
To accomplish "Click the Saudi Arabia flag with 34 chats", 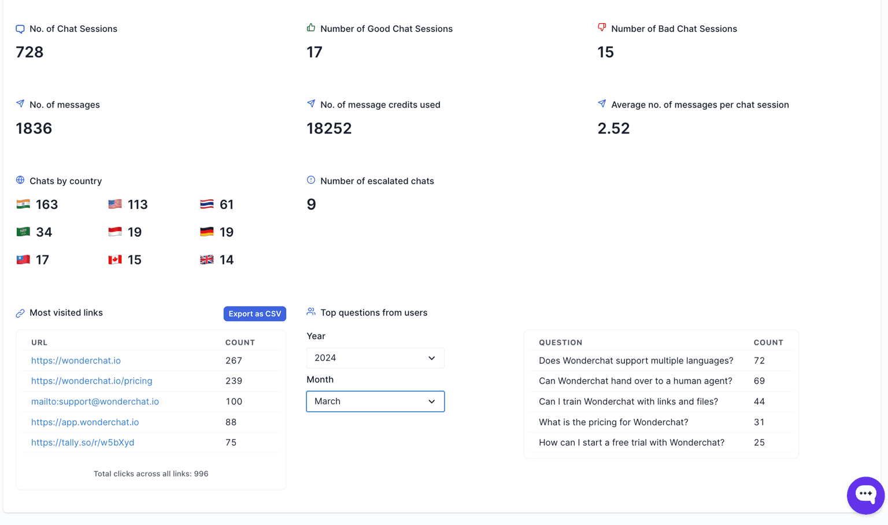I will coord(23,232).
